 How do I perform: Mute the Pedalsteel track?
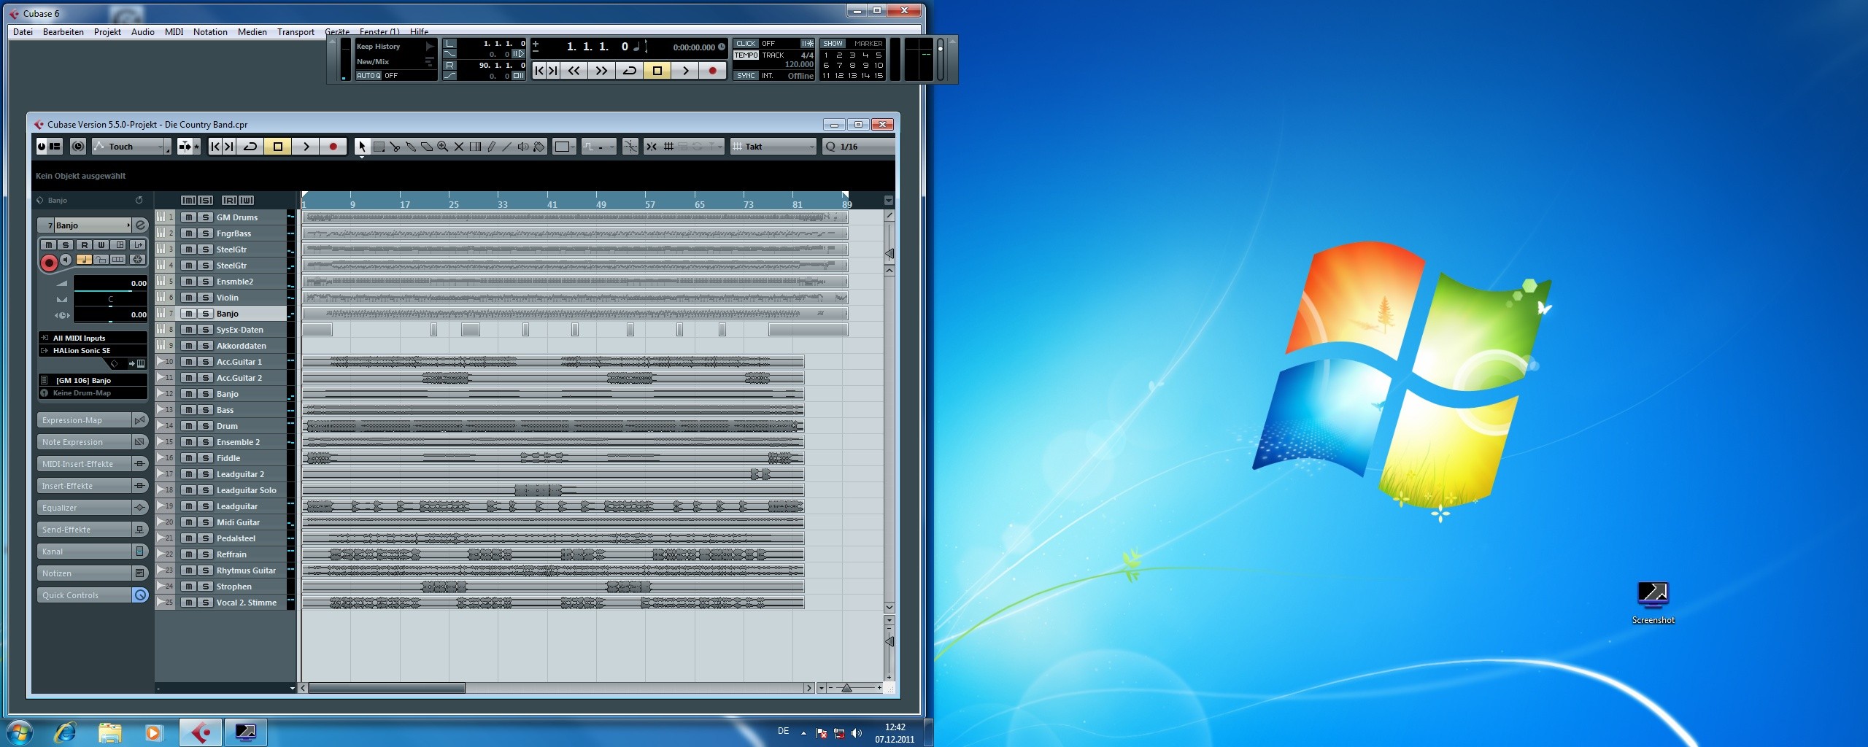click(x=189, y=538)
